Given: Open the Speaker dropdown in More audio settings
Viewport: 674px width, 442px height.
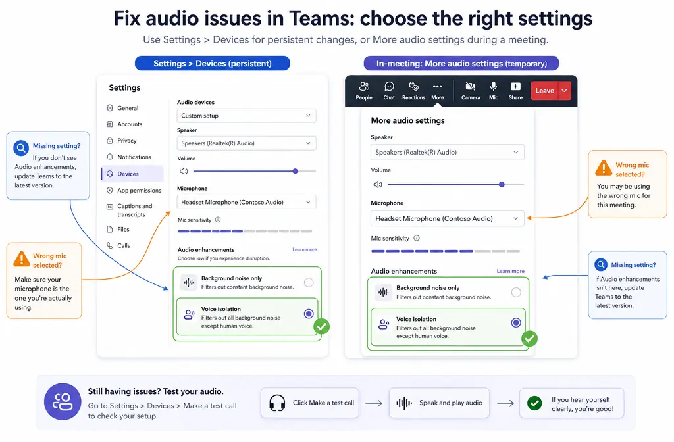Looking at the screenshot, I should [447, 152].
